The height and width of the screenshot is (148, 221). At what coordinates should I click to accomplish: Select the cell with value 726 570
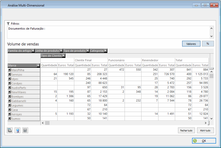coord(167,74)
